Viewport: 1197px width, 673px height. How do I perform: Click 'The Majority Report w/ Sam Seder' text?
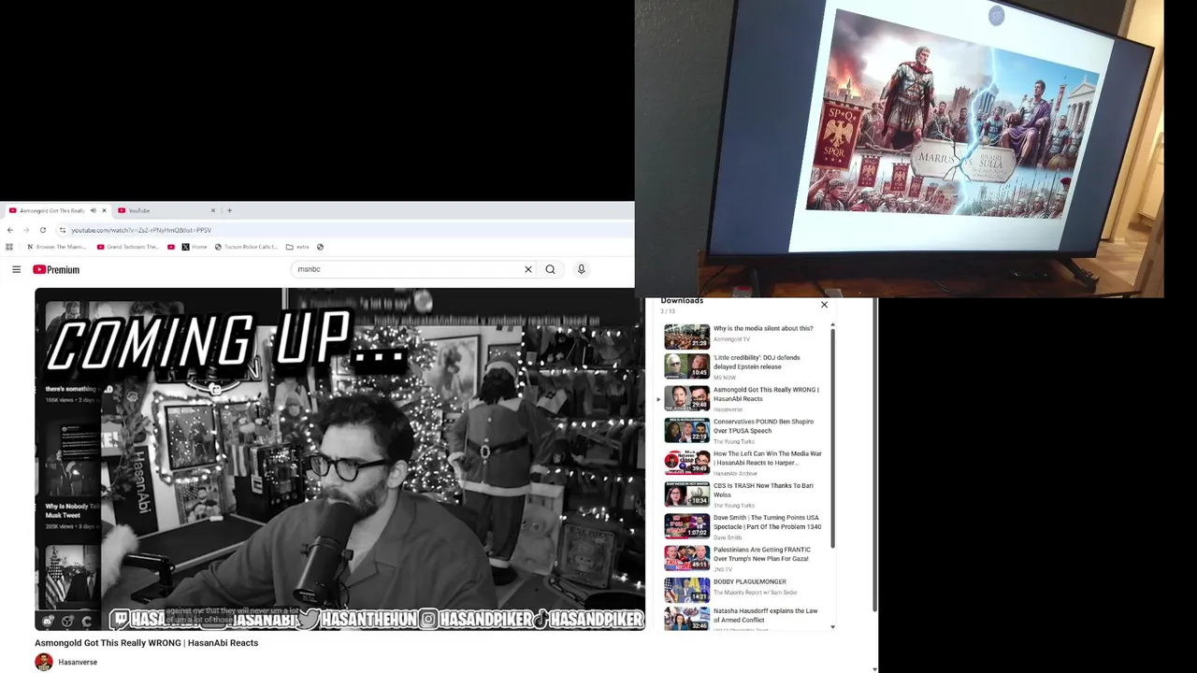pyautogui.click(x=756, y=593)
